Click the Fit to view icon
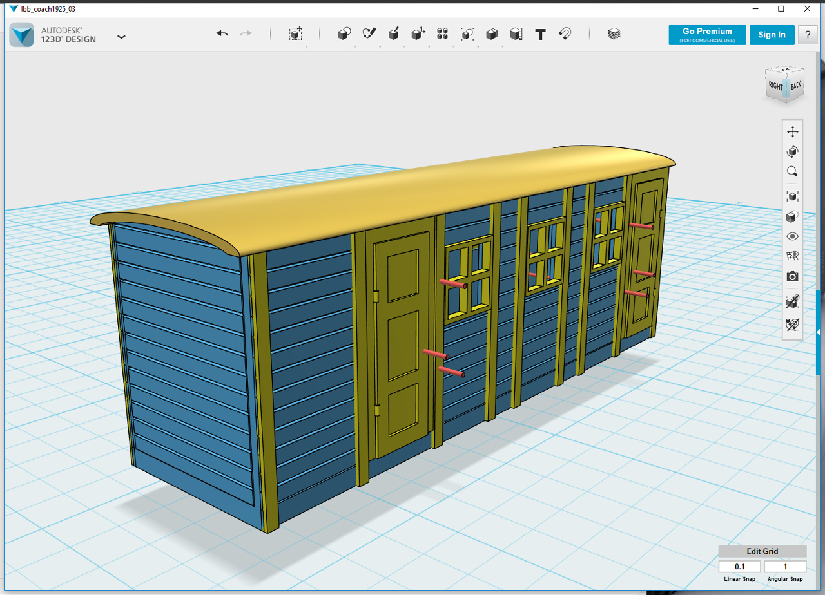This screenshot has width=825, height=595. [792, 196]
